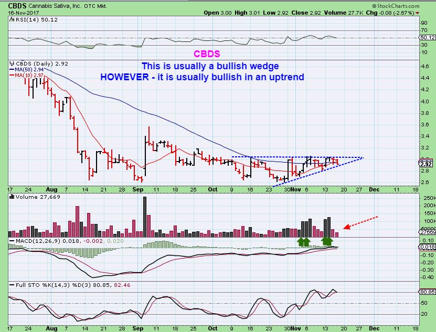Screen dimensions: 436x332
Task: Click the 4.6 price axis label
Action: (x=425, y=67)
